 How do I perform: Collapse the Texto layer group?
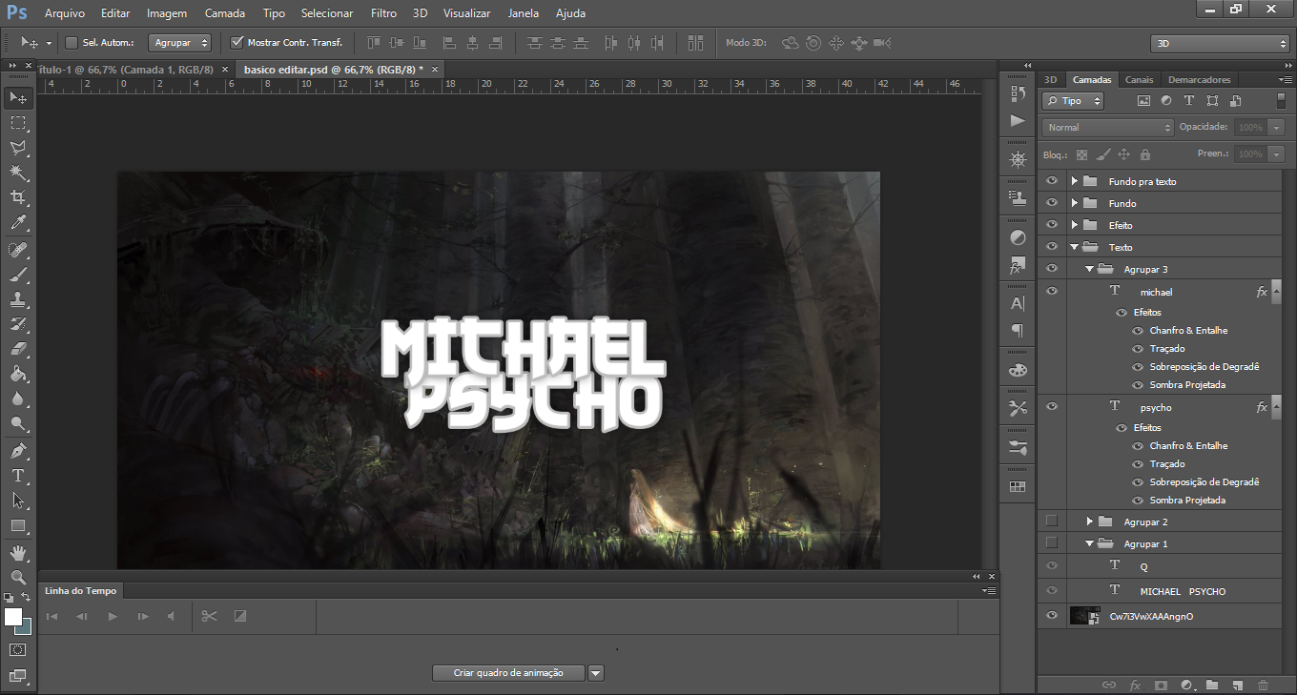pyautogui.click(x=1074, y=247)
